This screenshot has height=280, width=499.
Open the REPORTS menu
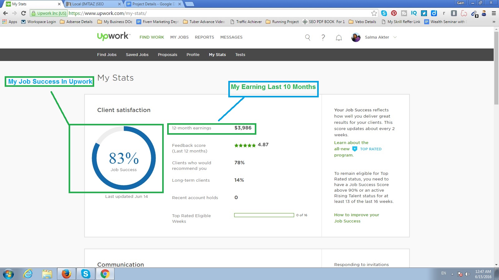(x=204, y=37)
